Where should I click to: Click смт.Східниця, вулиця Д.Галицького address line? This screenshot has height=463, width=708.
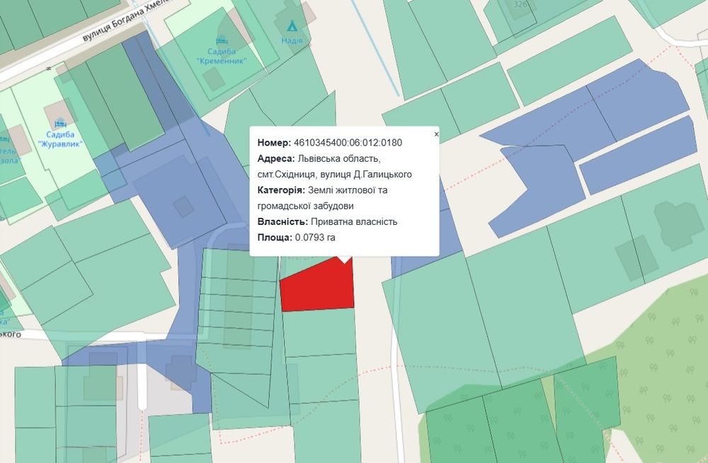point(335,175)
